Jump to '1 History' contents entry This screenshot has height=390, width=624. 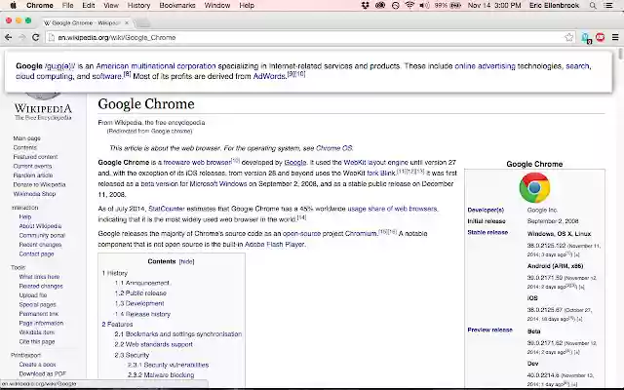[115, 273]
